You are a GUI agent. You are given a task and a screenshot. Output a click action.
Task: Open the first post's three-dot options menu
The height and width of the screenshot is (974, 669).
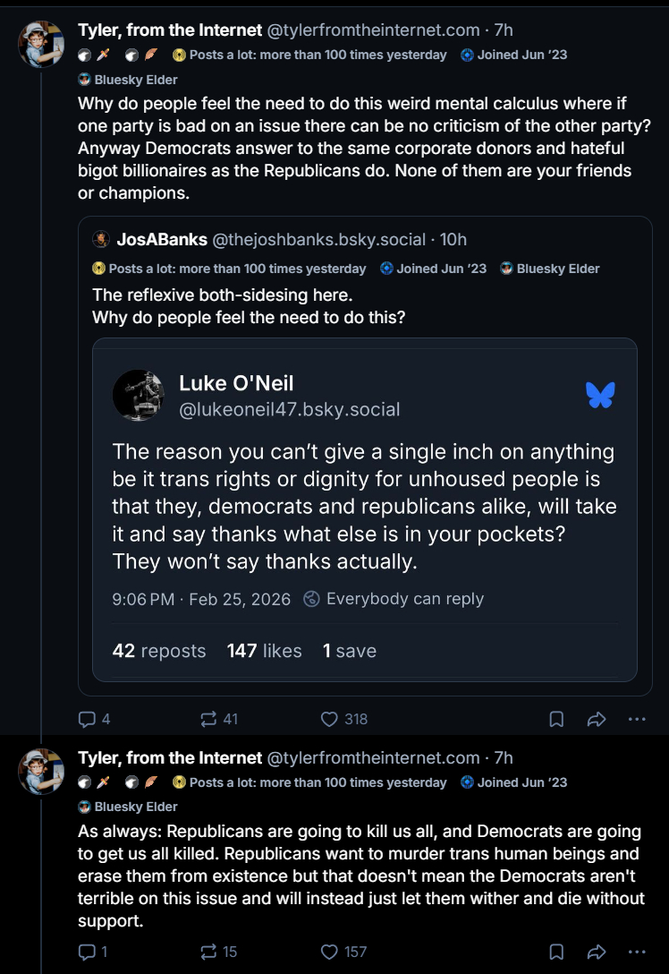pyautogui.click(x=637, y=719)
